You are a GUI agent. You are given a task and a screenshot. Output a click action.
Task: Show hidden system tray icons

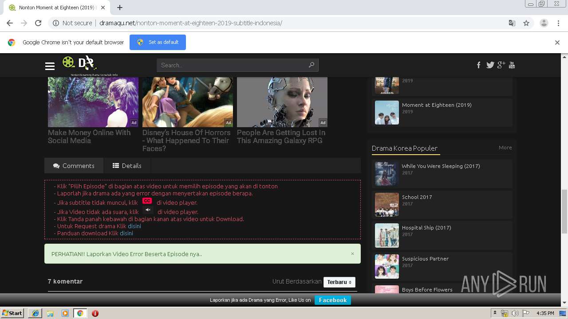point(495,313)
